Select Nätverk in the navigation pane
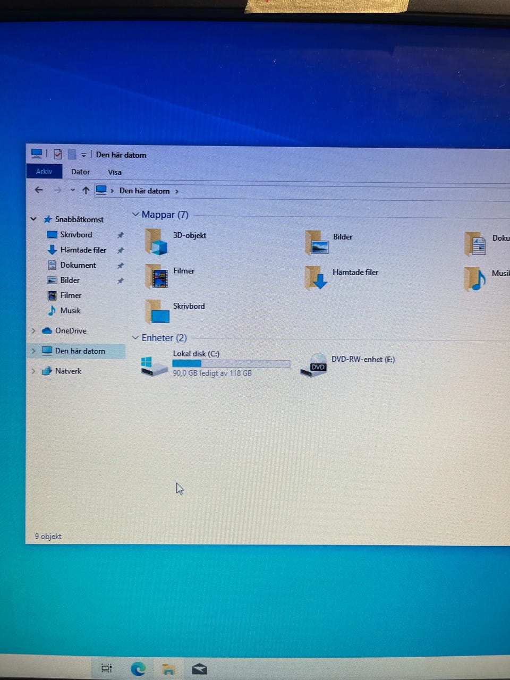Screen dimensions: 510x680 click(x=68, y=371)
